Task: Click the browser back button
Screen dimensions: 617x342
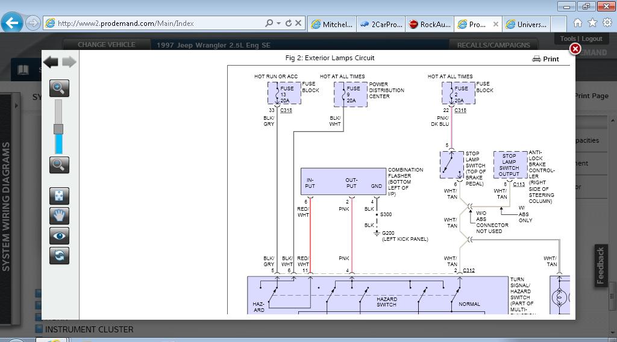Action: 12,23
